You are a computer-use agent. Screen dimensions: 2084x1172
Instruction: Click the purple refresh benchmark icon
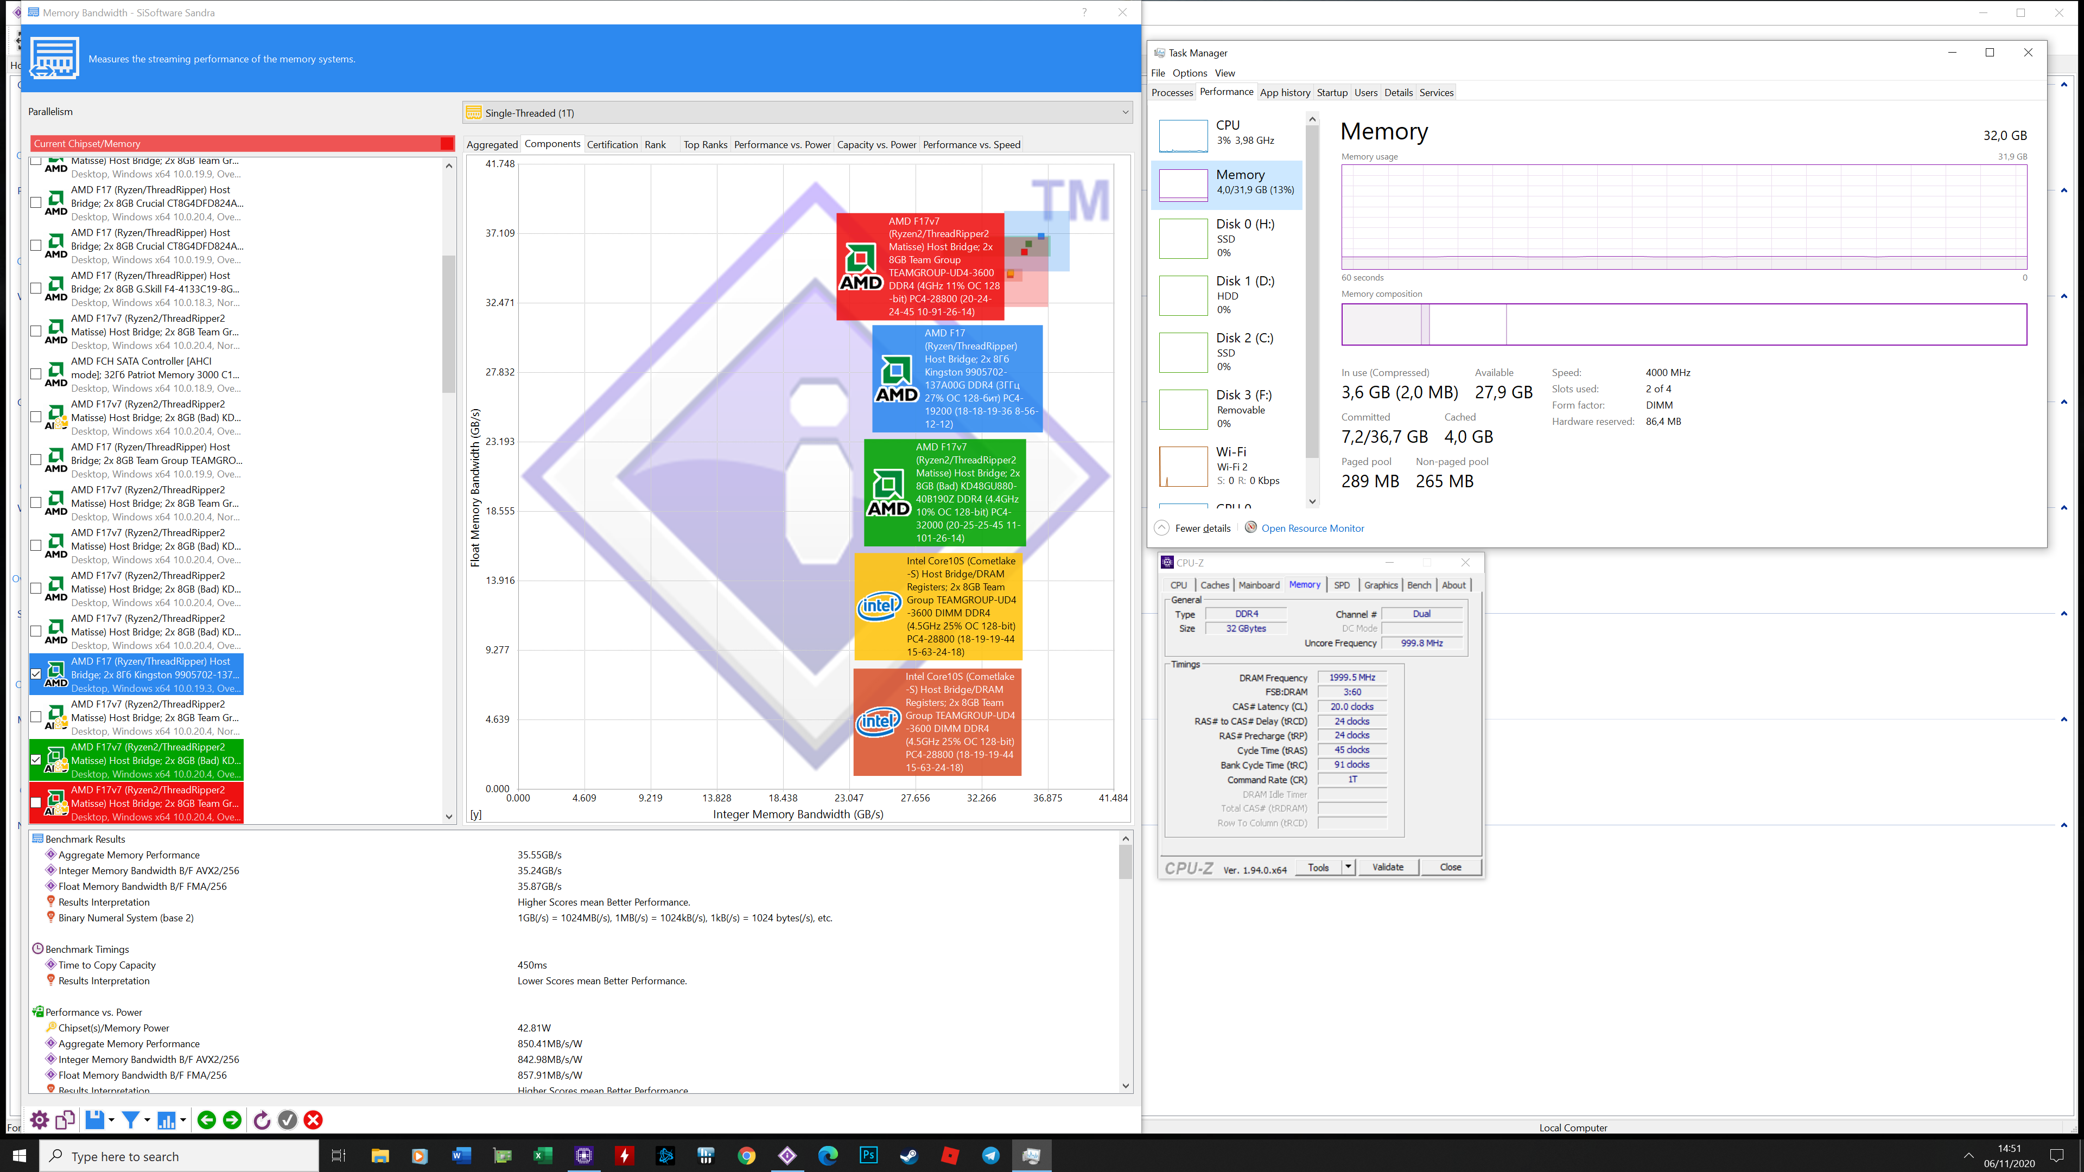(261, 1119)
